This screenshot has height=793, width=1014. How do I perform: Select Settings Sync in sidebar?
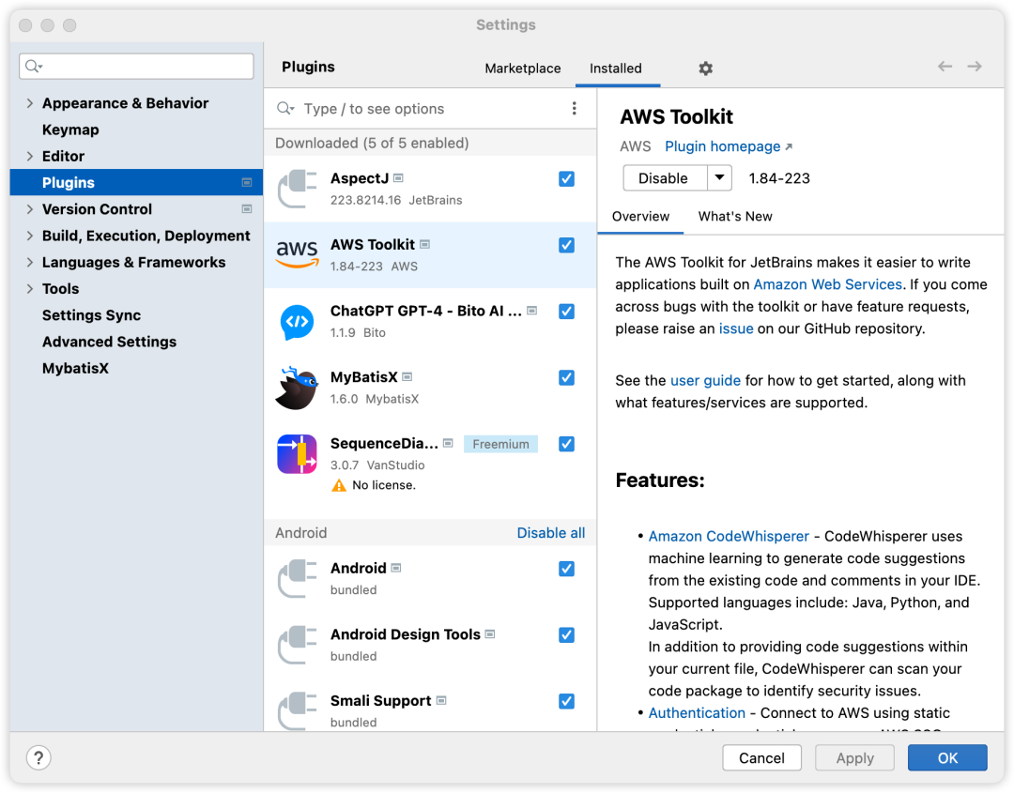pyautogui.click(x=91, y=315)
